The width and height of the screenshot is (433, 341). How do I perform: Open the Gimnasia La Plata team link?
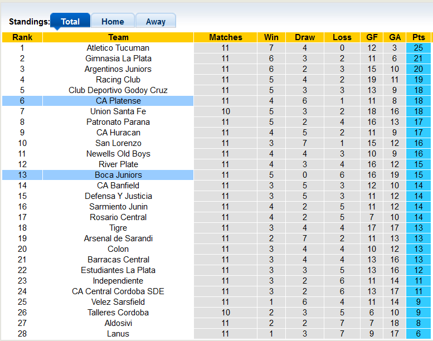(118, 59)
